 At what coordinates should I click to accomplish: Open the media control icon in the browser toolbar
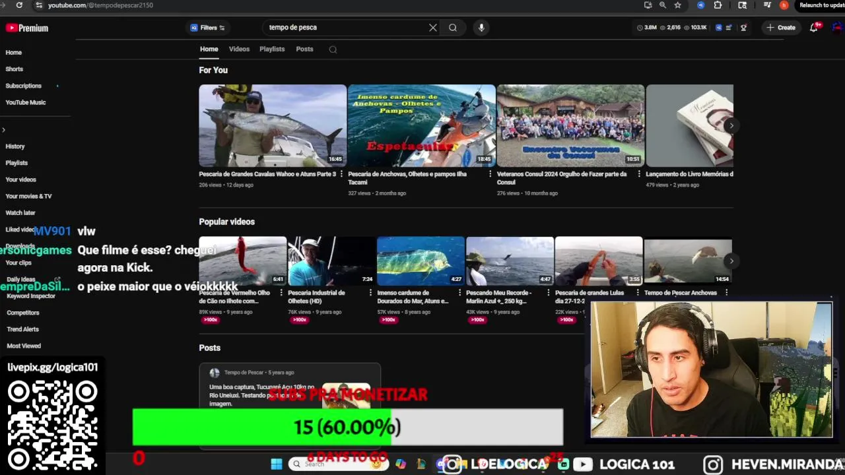coord(767,5)
